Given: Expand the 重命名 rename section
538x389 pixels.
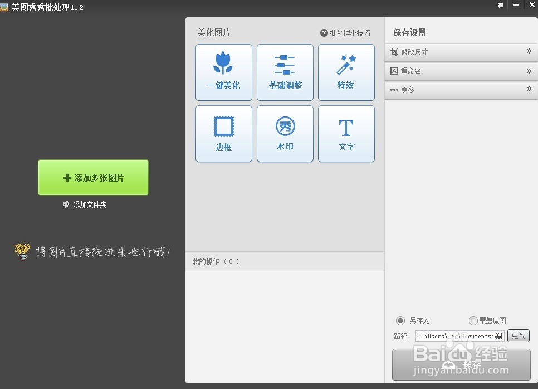Looking at the screenshot, I should click(461, 71).
